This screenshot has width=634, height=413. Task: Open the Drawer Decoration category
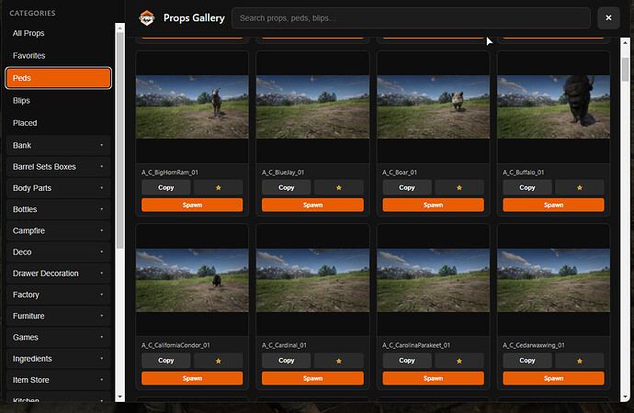(58, 273)
